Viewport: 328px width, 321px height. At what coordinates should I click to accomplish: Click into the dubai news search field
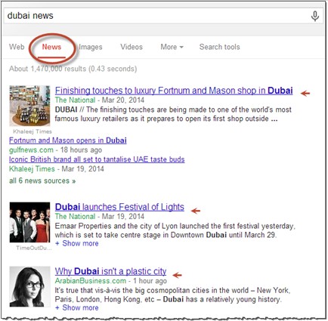coord(156,16)
